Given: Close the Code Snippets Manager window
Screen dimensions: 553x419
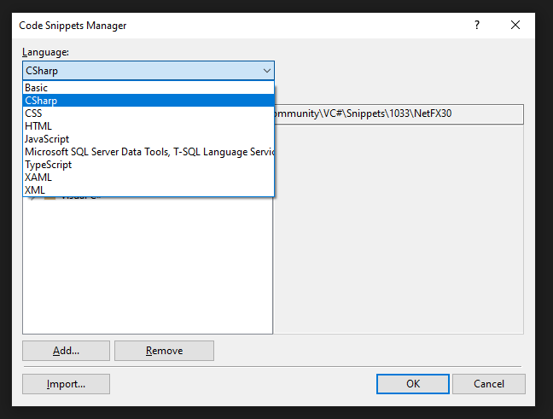Looking at the screenshot, I should point(515,25).
